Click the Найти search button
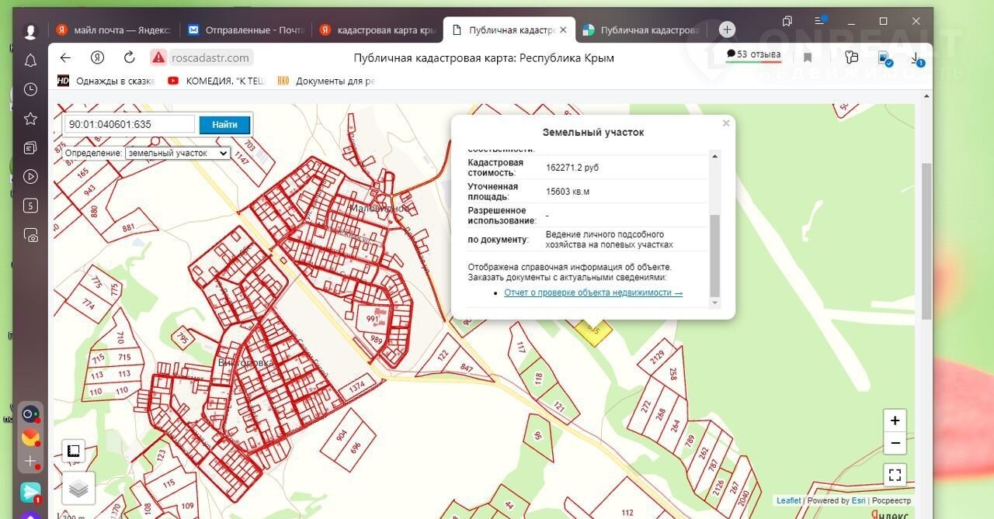 tap(224, 124)
